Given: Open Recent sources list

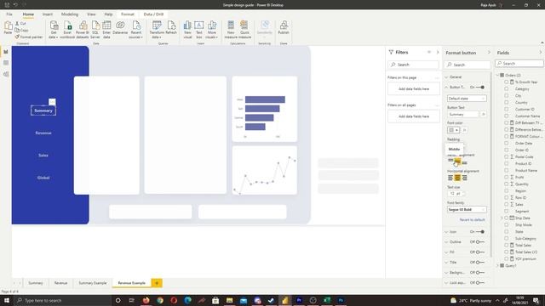Looking at the screenshot, I should (x=136, y=30).
